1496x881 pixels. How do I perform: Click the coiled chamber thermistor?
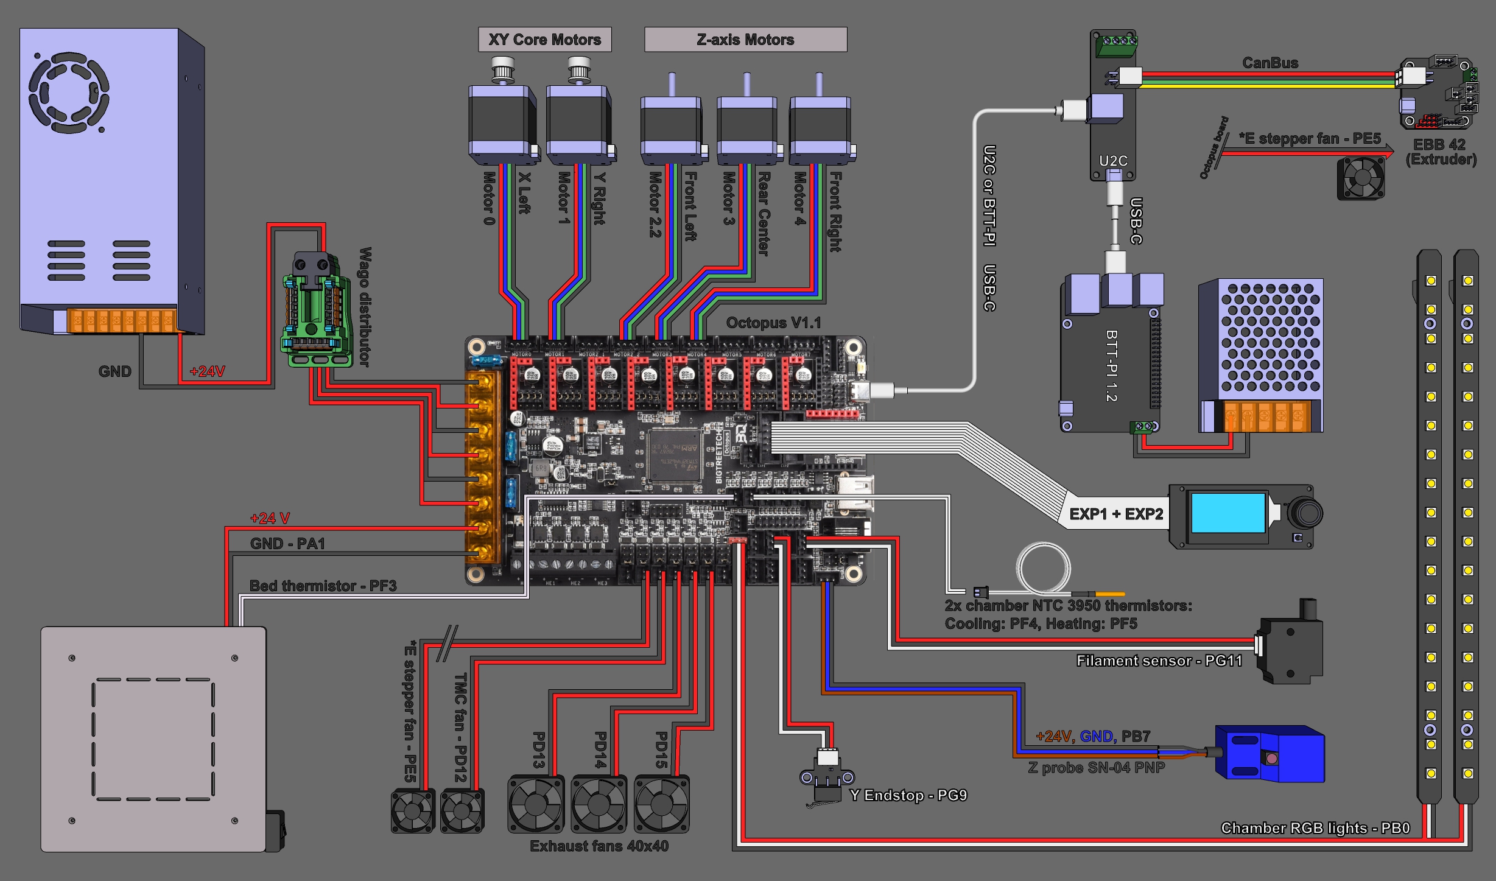pyautogui.click(x=1043, y=569)
